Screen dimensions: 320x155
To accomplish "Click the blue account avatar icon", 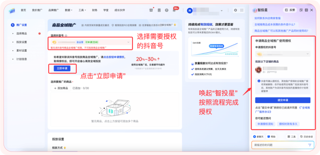I will point(190,10).
